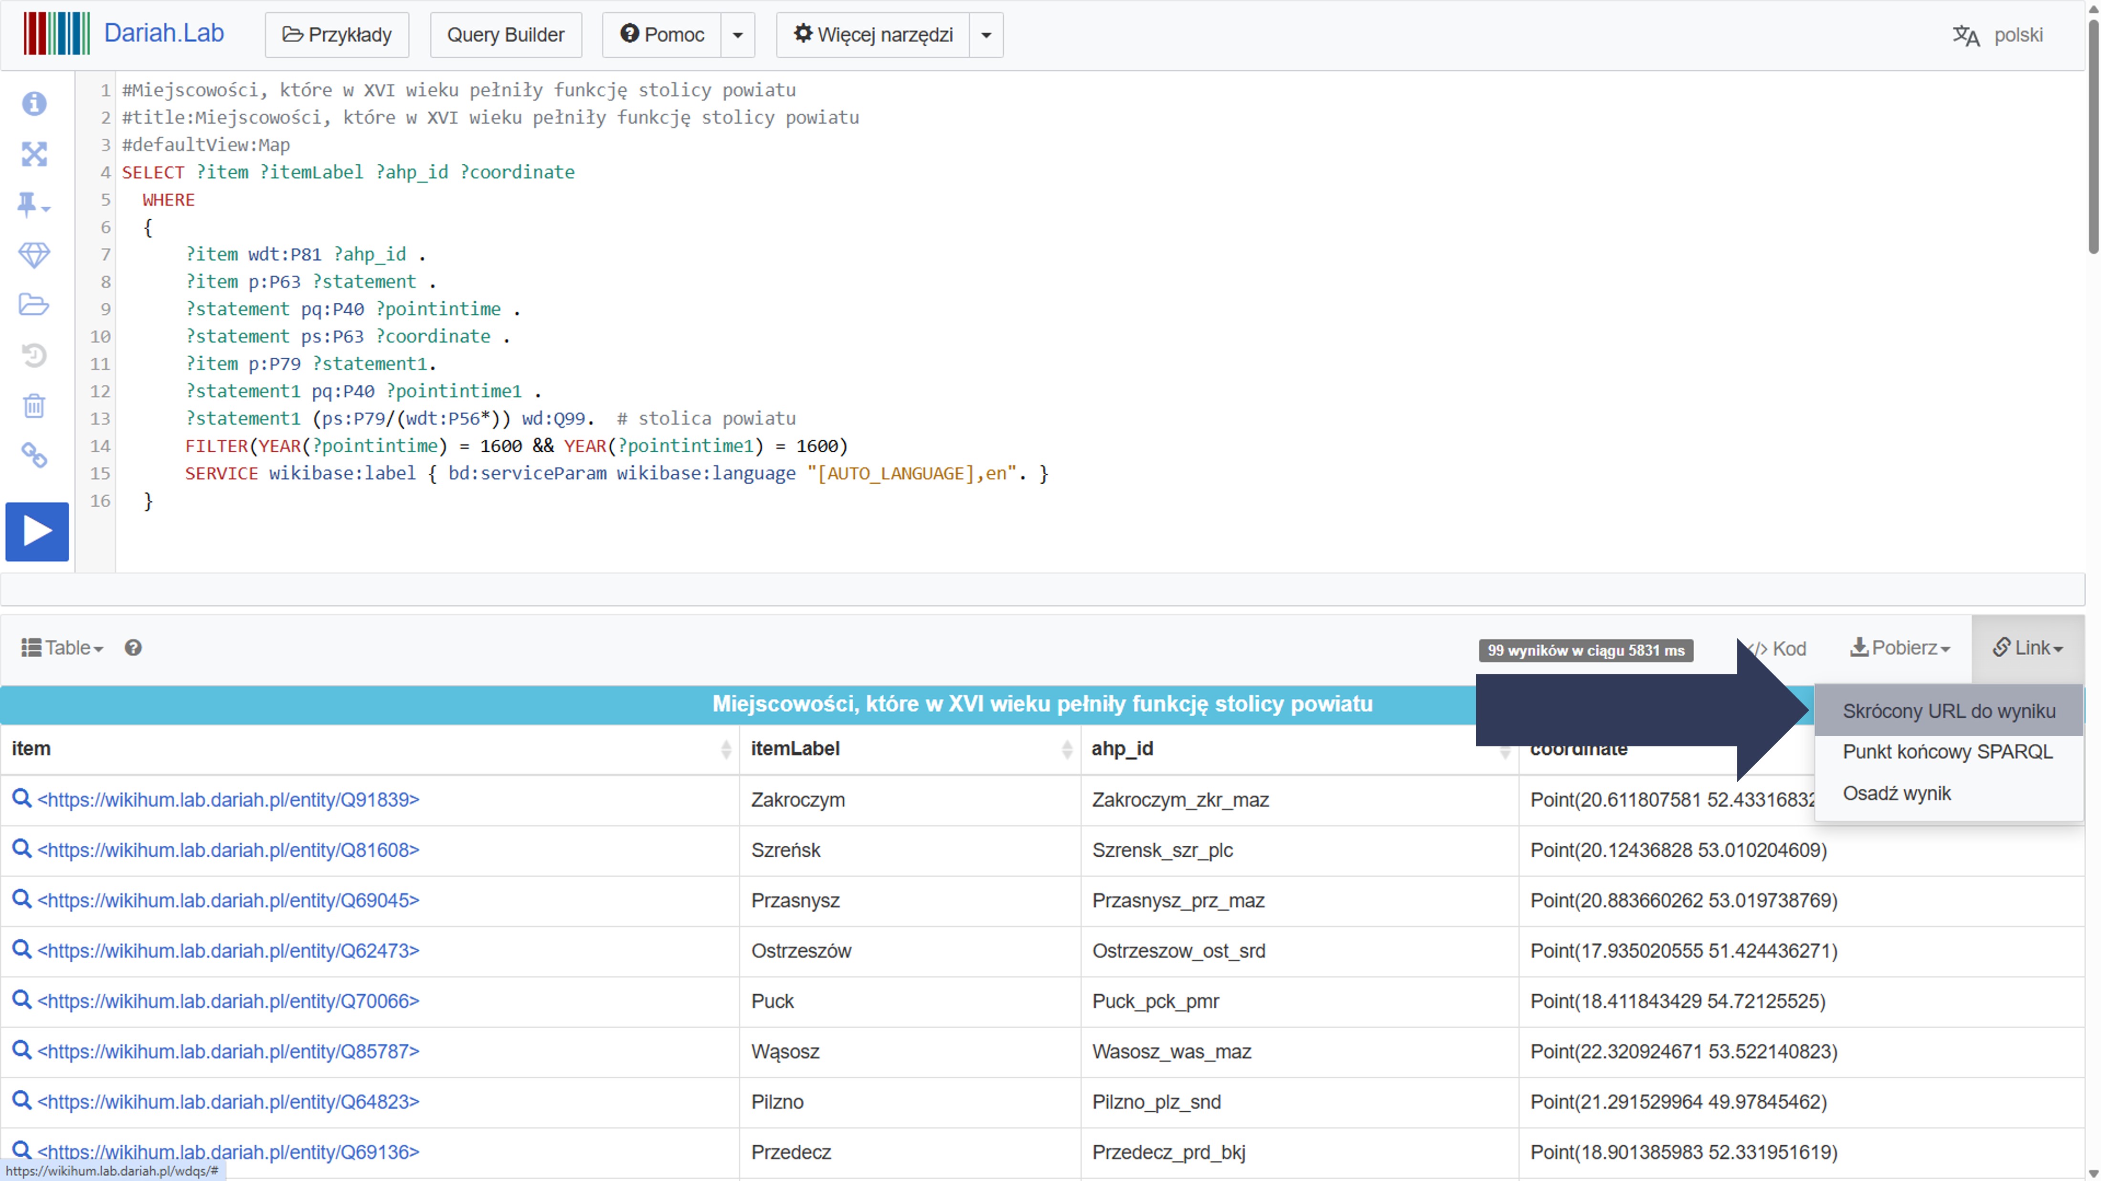
Task: Expand the Więcej narzędzi dropdown arrow
Action: 985,35
